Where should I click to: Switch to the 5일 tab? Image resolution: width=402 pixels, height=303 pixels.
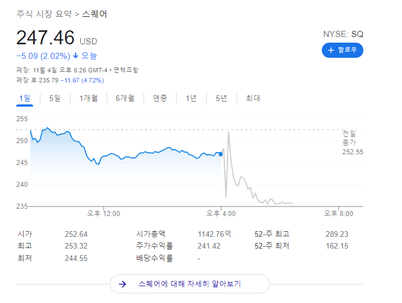pyautogui.click(x=55, y=98)
